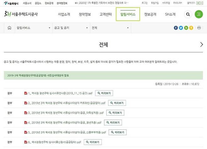Open the 고객센터 menu

coord(106,14)
